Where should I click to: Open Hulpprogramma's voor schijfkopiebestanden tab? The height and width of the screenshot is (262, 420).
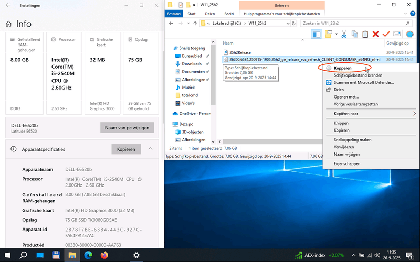[x=282, y=14]
